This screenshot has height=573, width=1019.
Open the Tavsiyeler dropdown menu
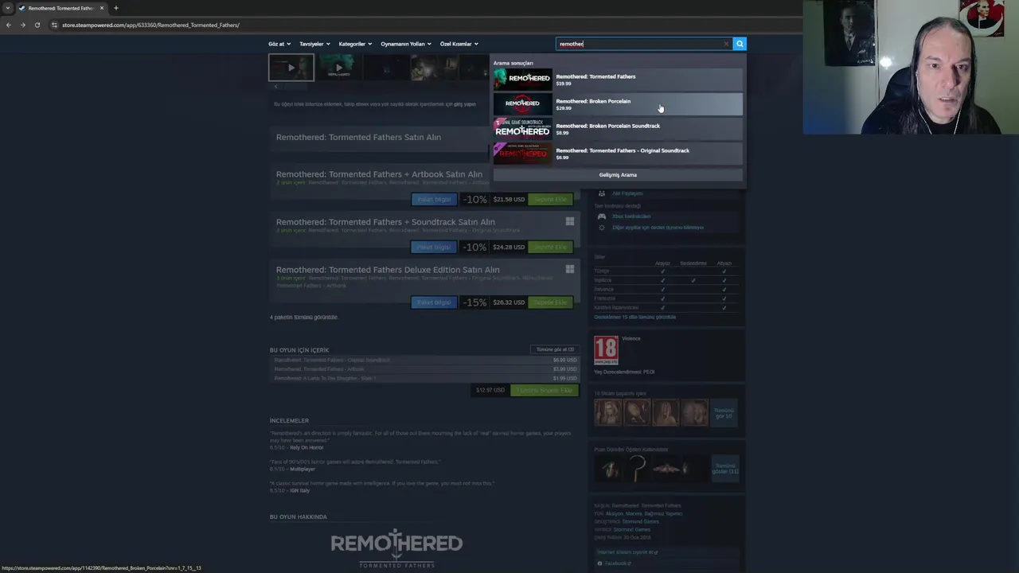pyautogui.click(x=314, y=44)
